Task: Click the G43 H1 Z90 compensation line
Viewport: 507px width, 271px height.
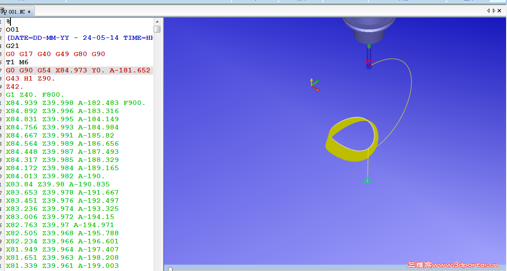Action: (x=32, y=78)
